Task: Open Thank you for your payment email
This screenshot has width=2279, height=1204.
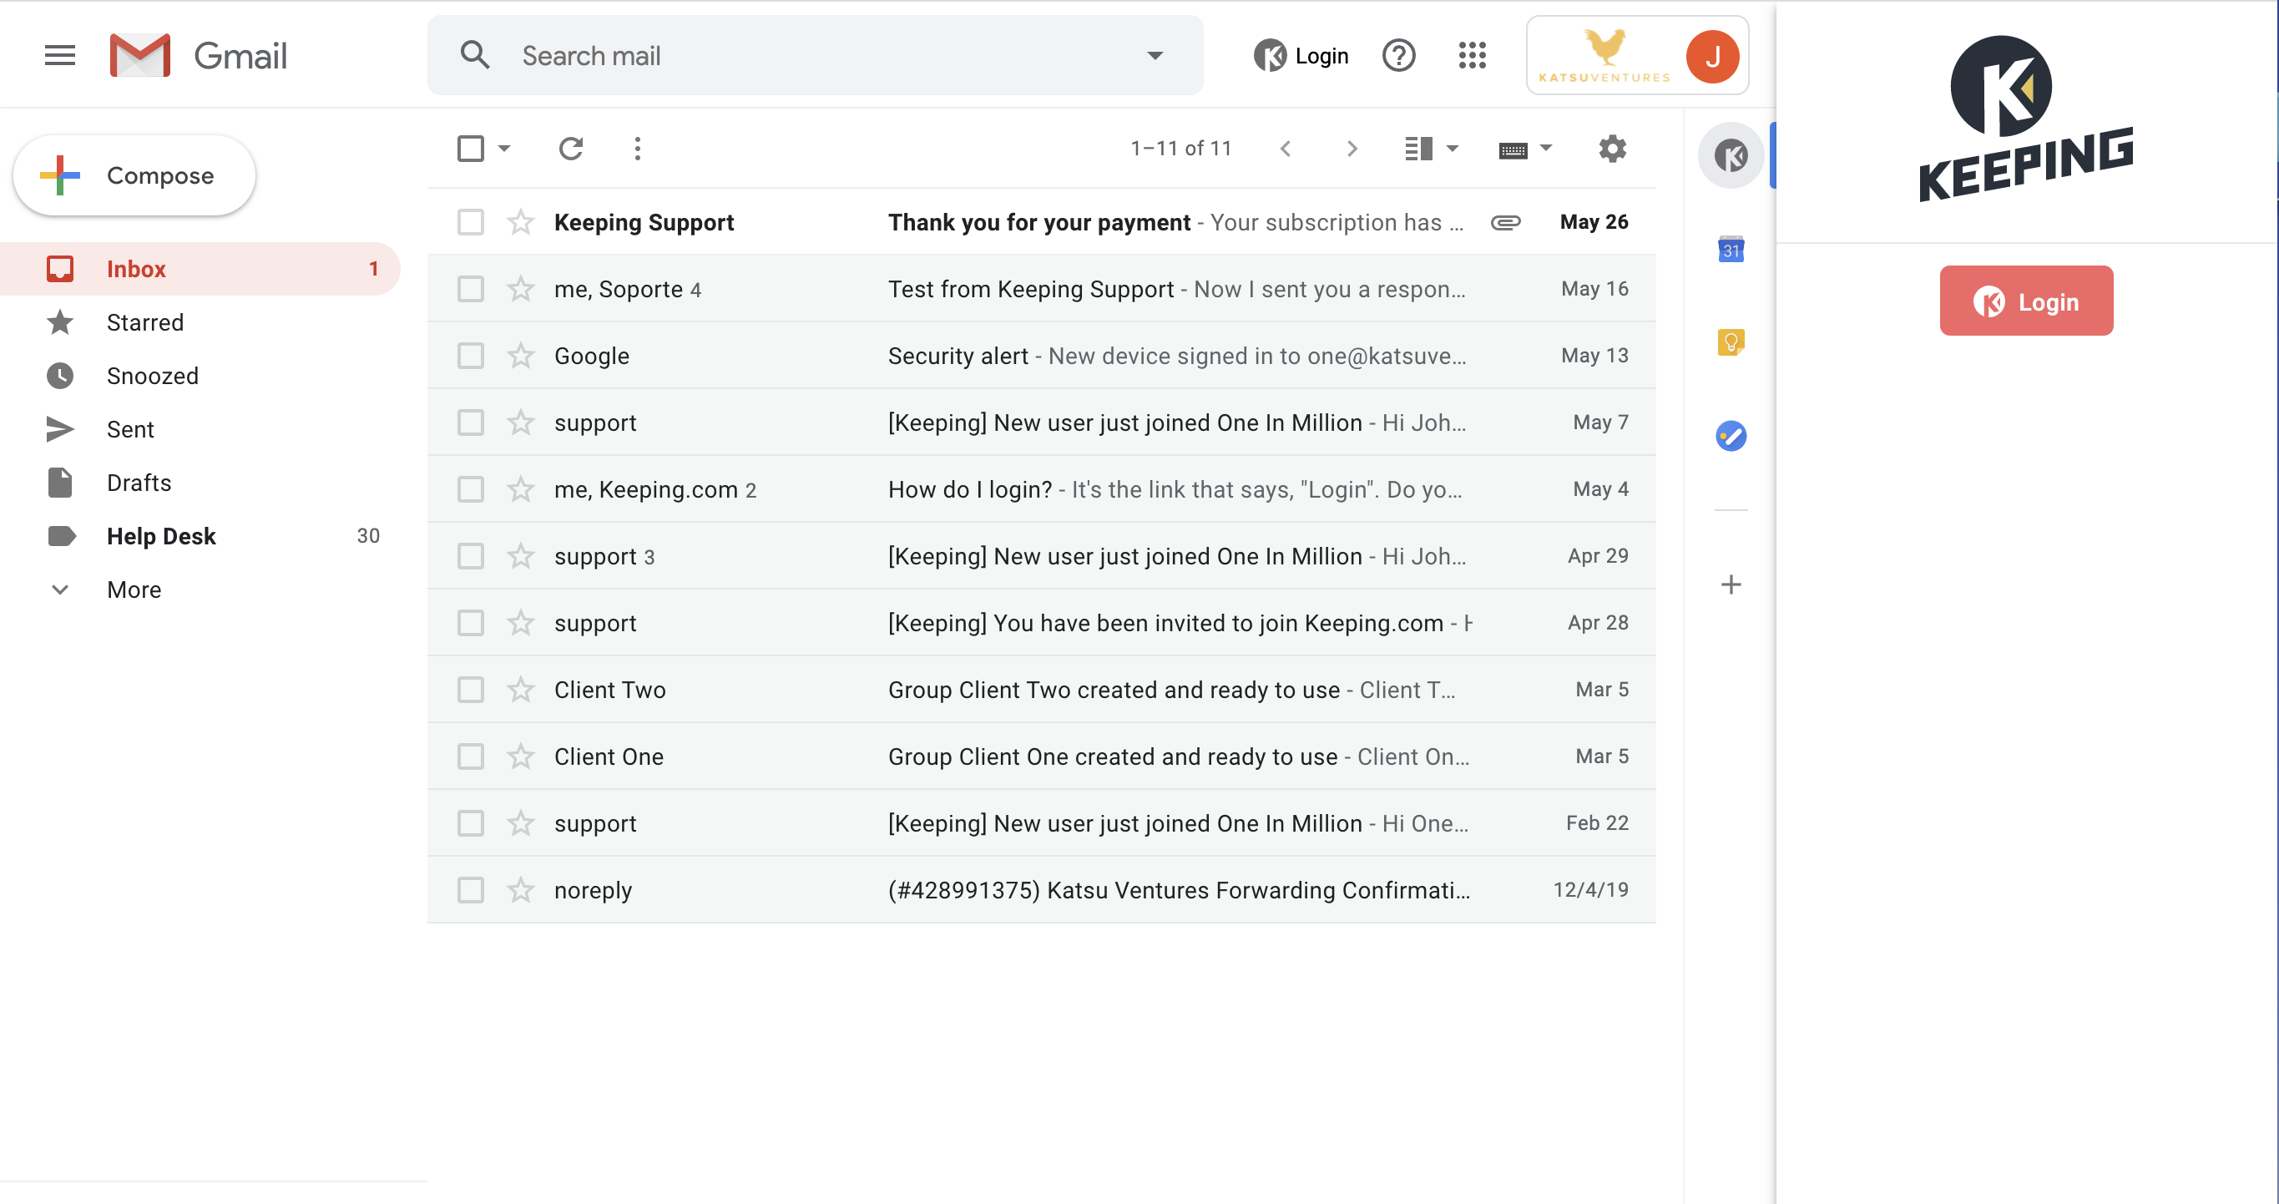Action: pos(1041,222)
